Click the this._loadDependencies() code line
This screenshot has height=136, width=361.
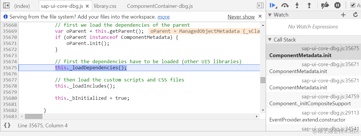pyautogui.click(x=91, y=68)
